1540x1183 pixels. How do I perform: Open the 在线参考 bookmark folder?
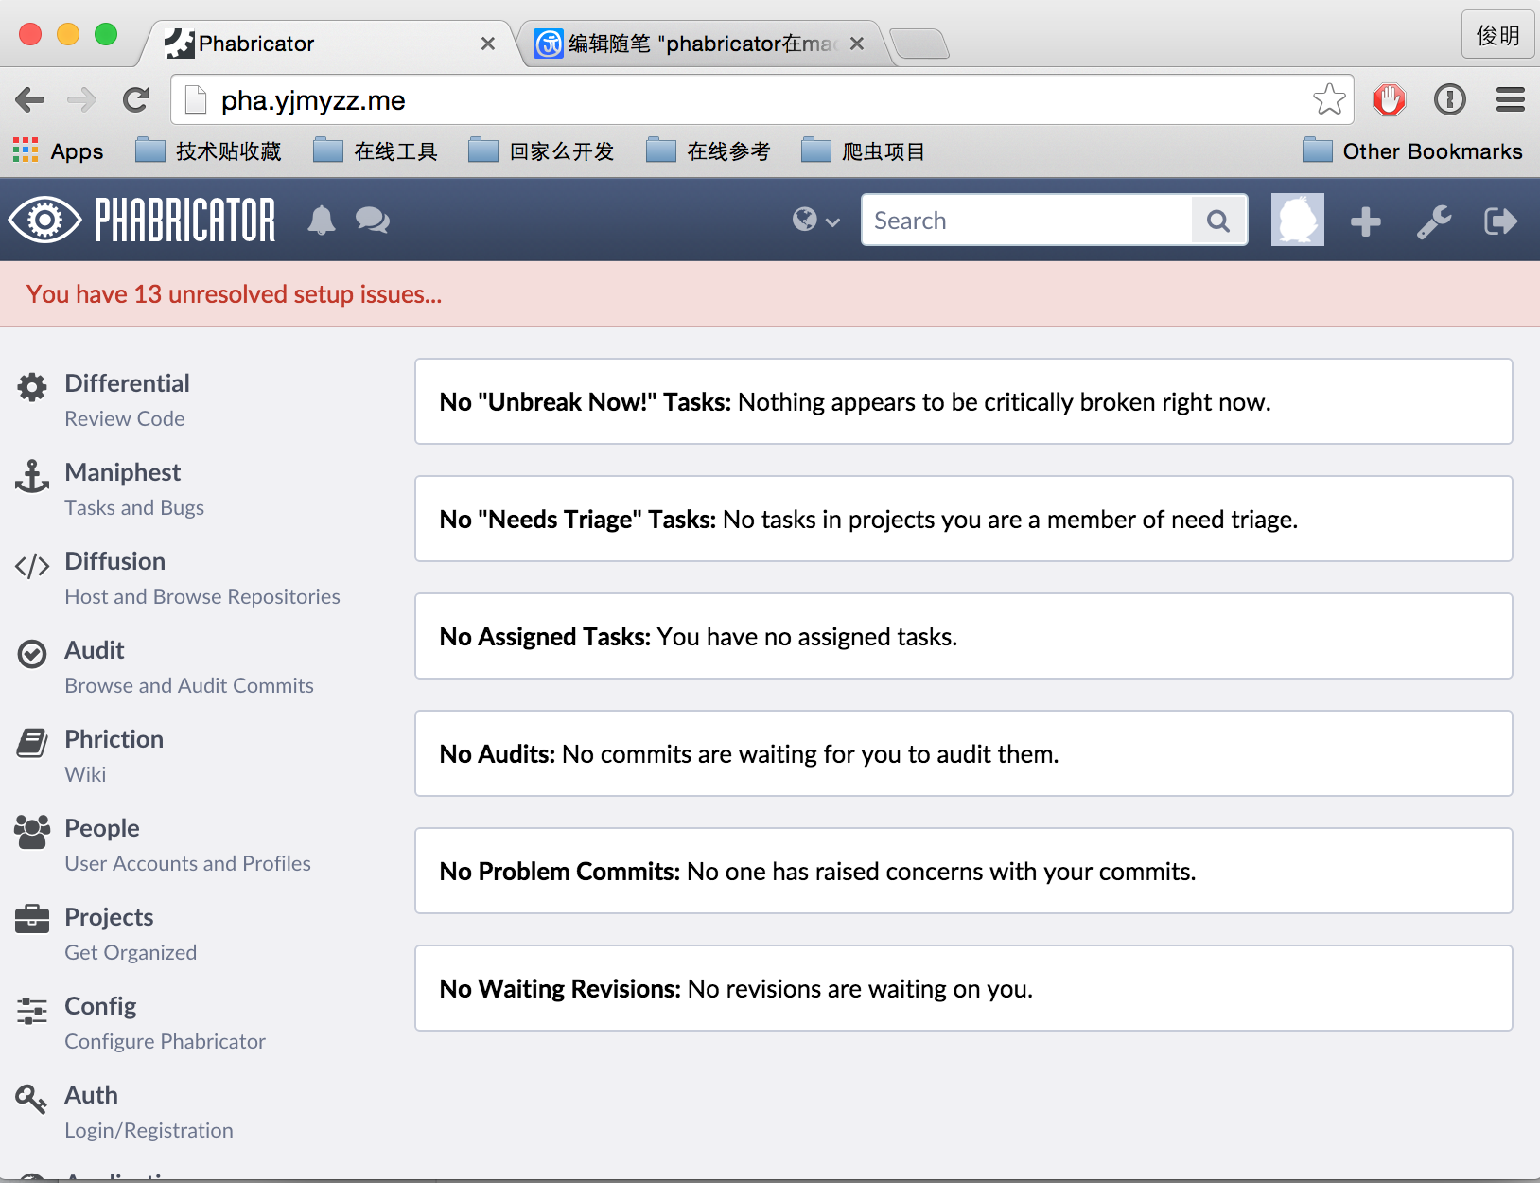[x=709, y=151]
